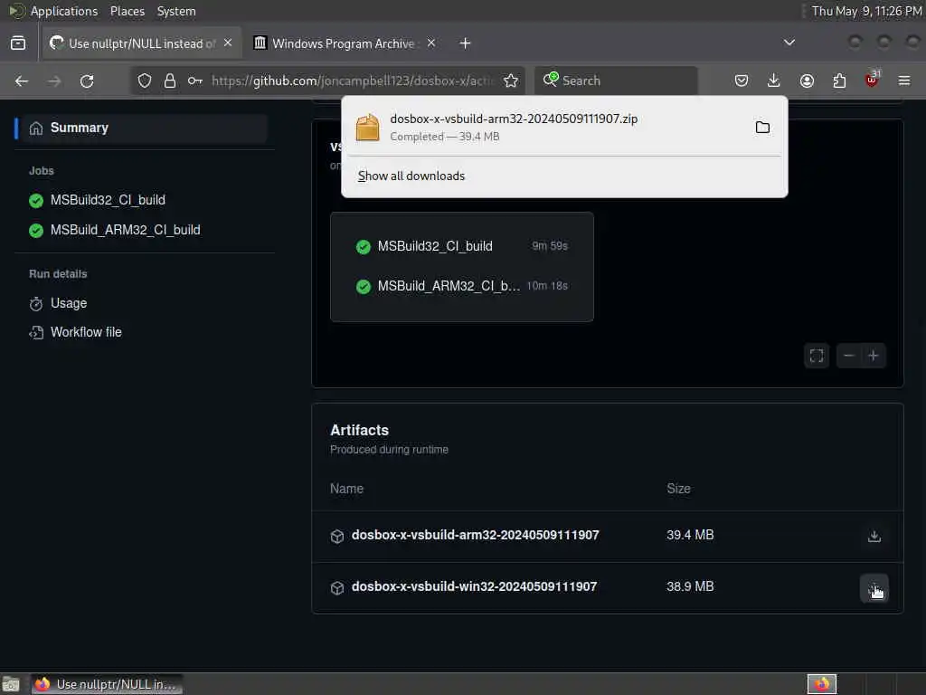
Task: Reload the current page
Action: [87, 81]
